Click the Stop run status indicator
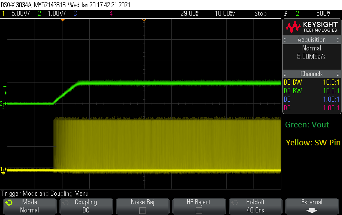The width and height of the screenshot is (342, 215). (260, 14)
